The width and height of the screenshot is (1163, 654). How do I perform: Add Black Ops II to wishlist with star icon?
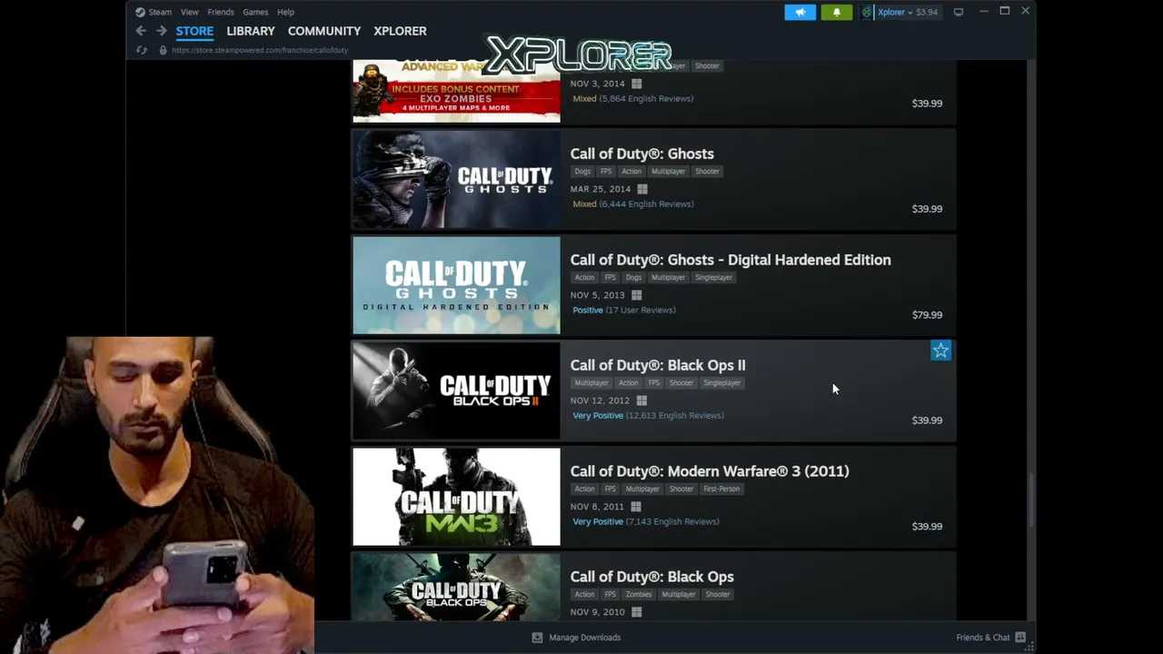[x=940, y=351]
